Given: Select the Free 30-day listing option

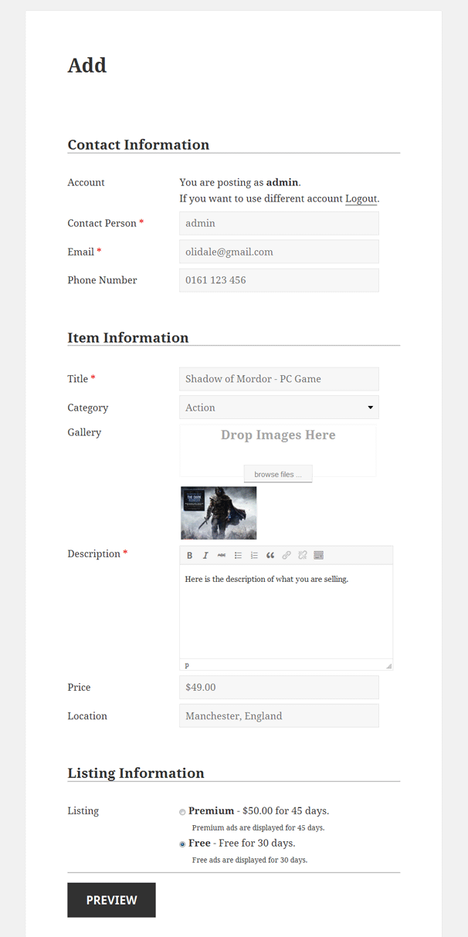Looking at the screenshot, I should [182, 844].
